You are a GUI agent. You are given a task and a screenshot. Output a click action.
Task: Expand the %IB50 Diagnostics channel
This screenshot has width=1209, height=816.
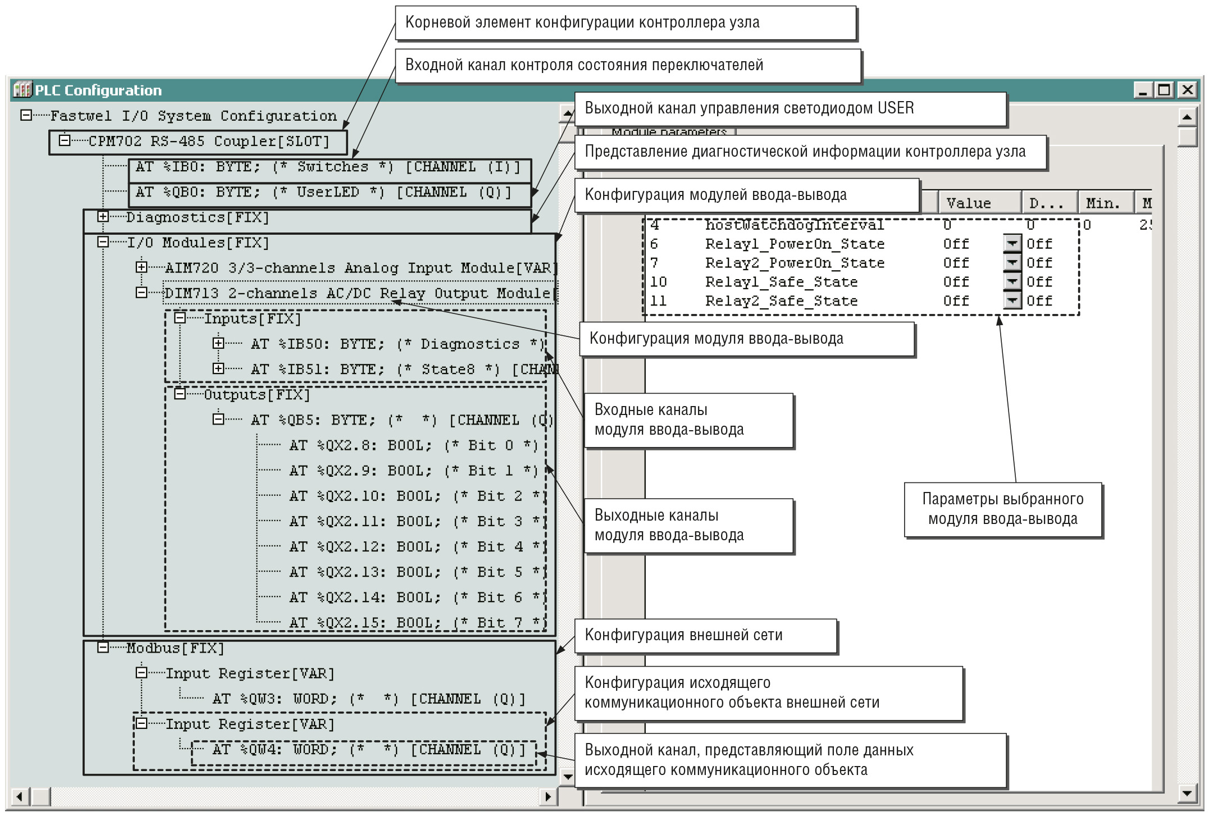click(x=218, y=343)
